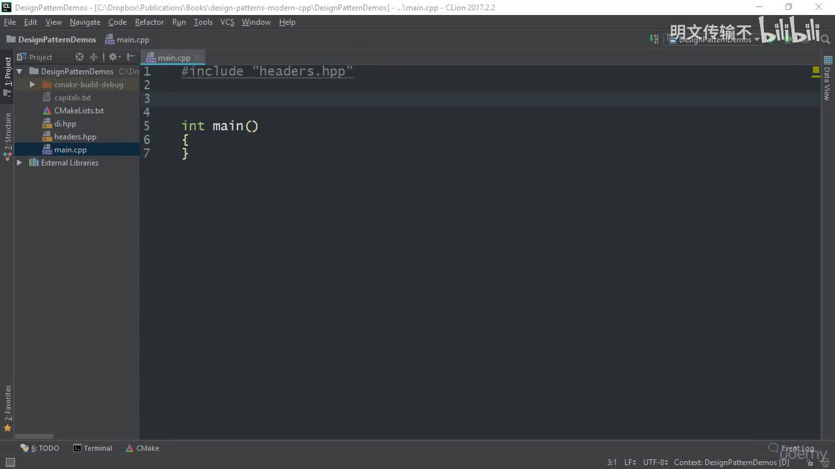Open the Event Log
This screenshot has height=469, width=835.
coord(791,448)
